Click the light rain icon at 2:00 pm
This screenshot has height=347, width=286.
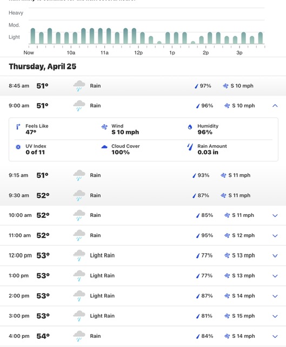(x=79, y=296)
